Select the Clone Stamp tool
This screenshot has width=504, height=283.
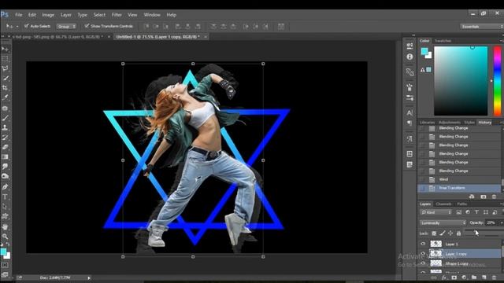coord(6,127)
